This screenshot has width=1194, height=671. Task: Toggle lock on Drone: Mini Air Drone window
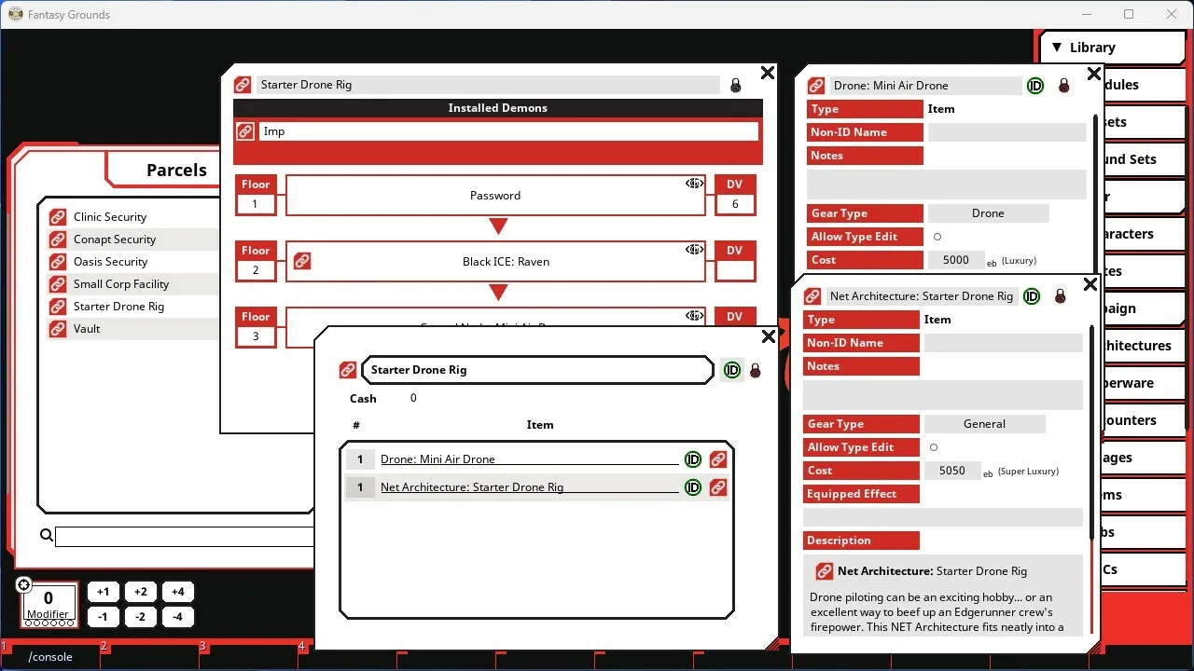point(1063,86)
